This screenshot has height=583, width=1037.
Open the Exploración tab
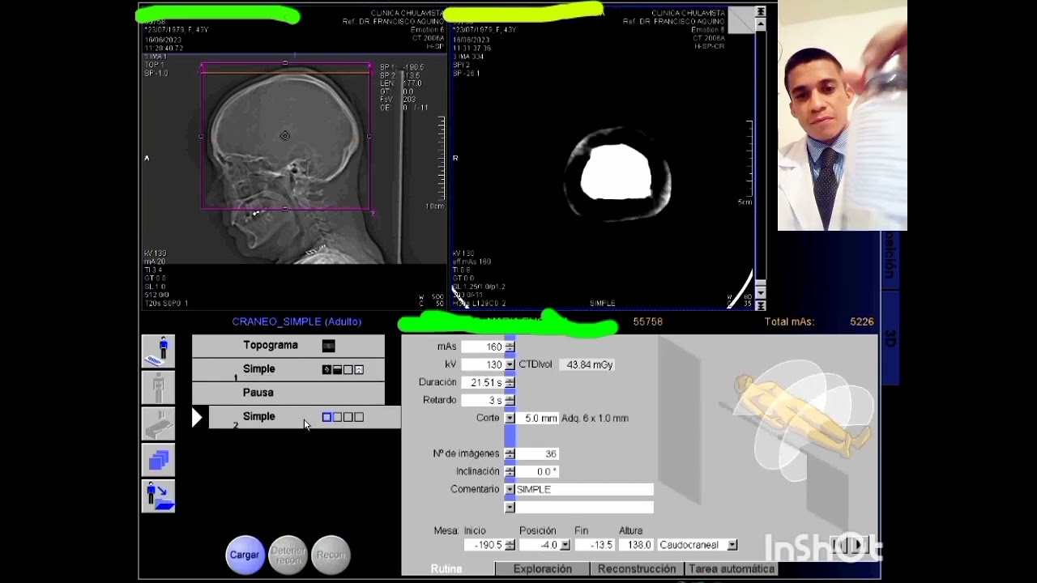(542, 569)
